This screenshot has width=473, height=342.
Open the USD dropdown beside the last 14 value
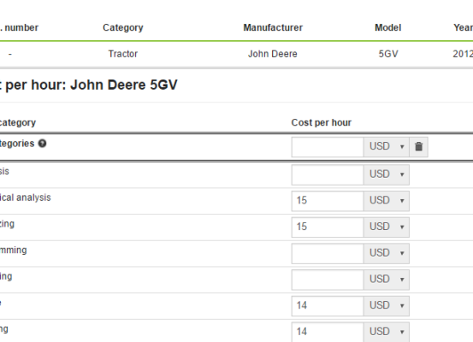[387, 332]
